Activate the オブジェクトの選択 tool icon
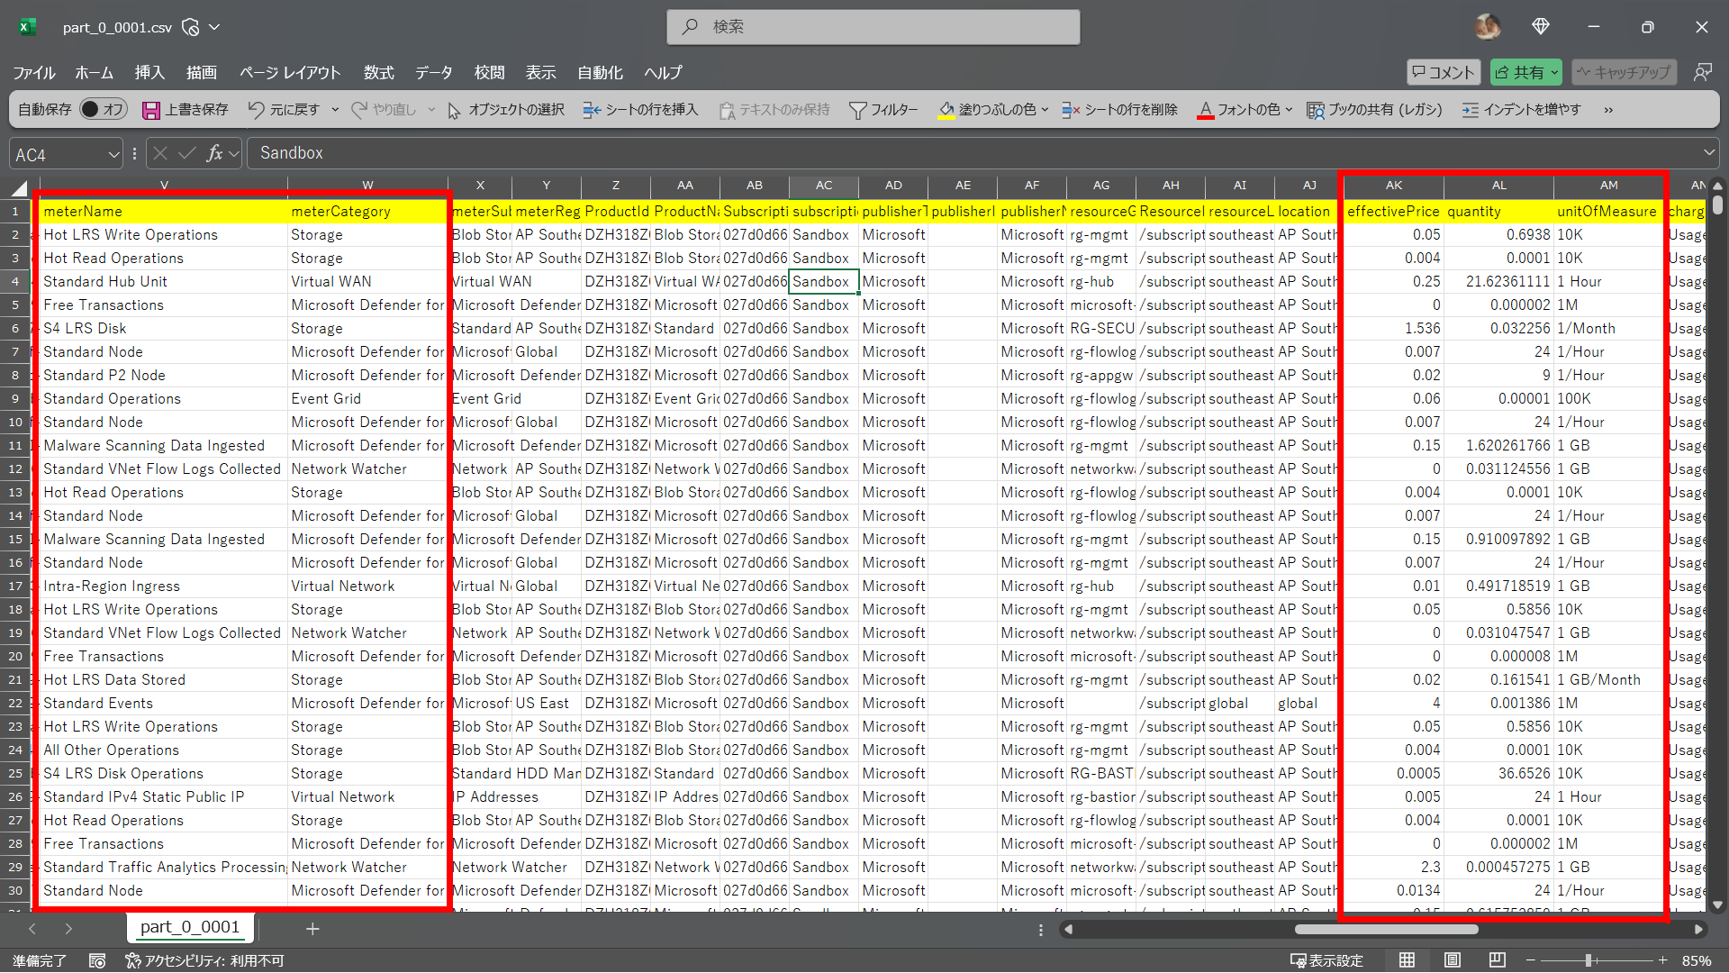Viewport: 1729px width, 973px height. [455, 109]
